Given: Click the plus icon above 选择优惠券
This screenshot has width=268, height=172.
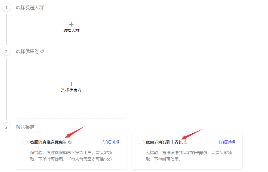Looking at the screenshot, I should click(71, 84).
